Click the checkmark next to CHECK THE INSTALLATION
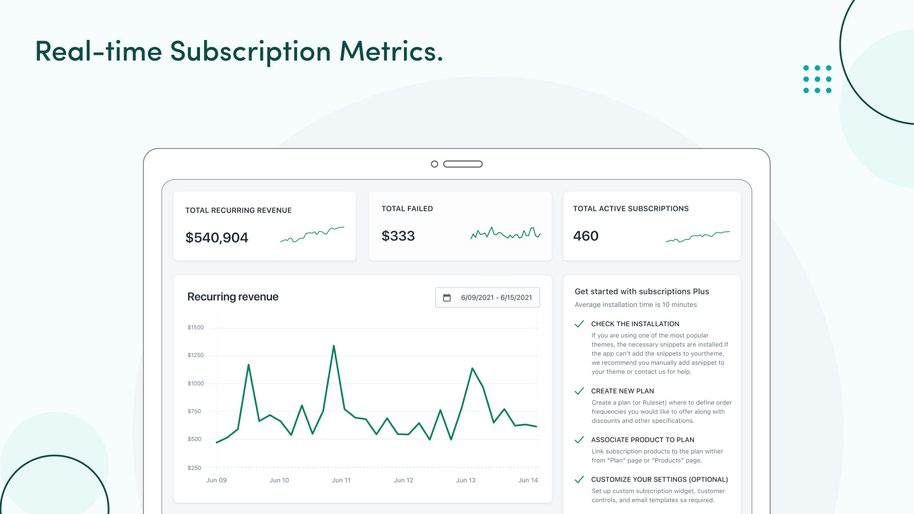The height and width of the screenshot is (514, 914). pyautogui.click(x=579, y=324)
